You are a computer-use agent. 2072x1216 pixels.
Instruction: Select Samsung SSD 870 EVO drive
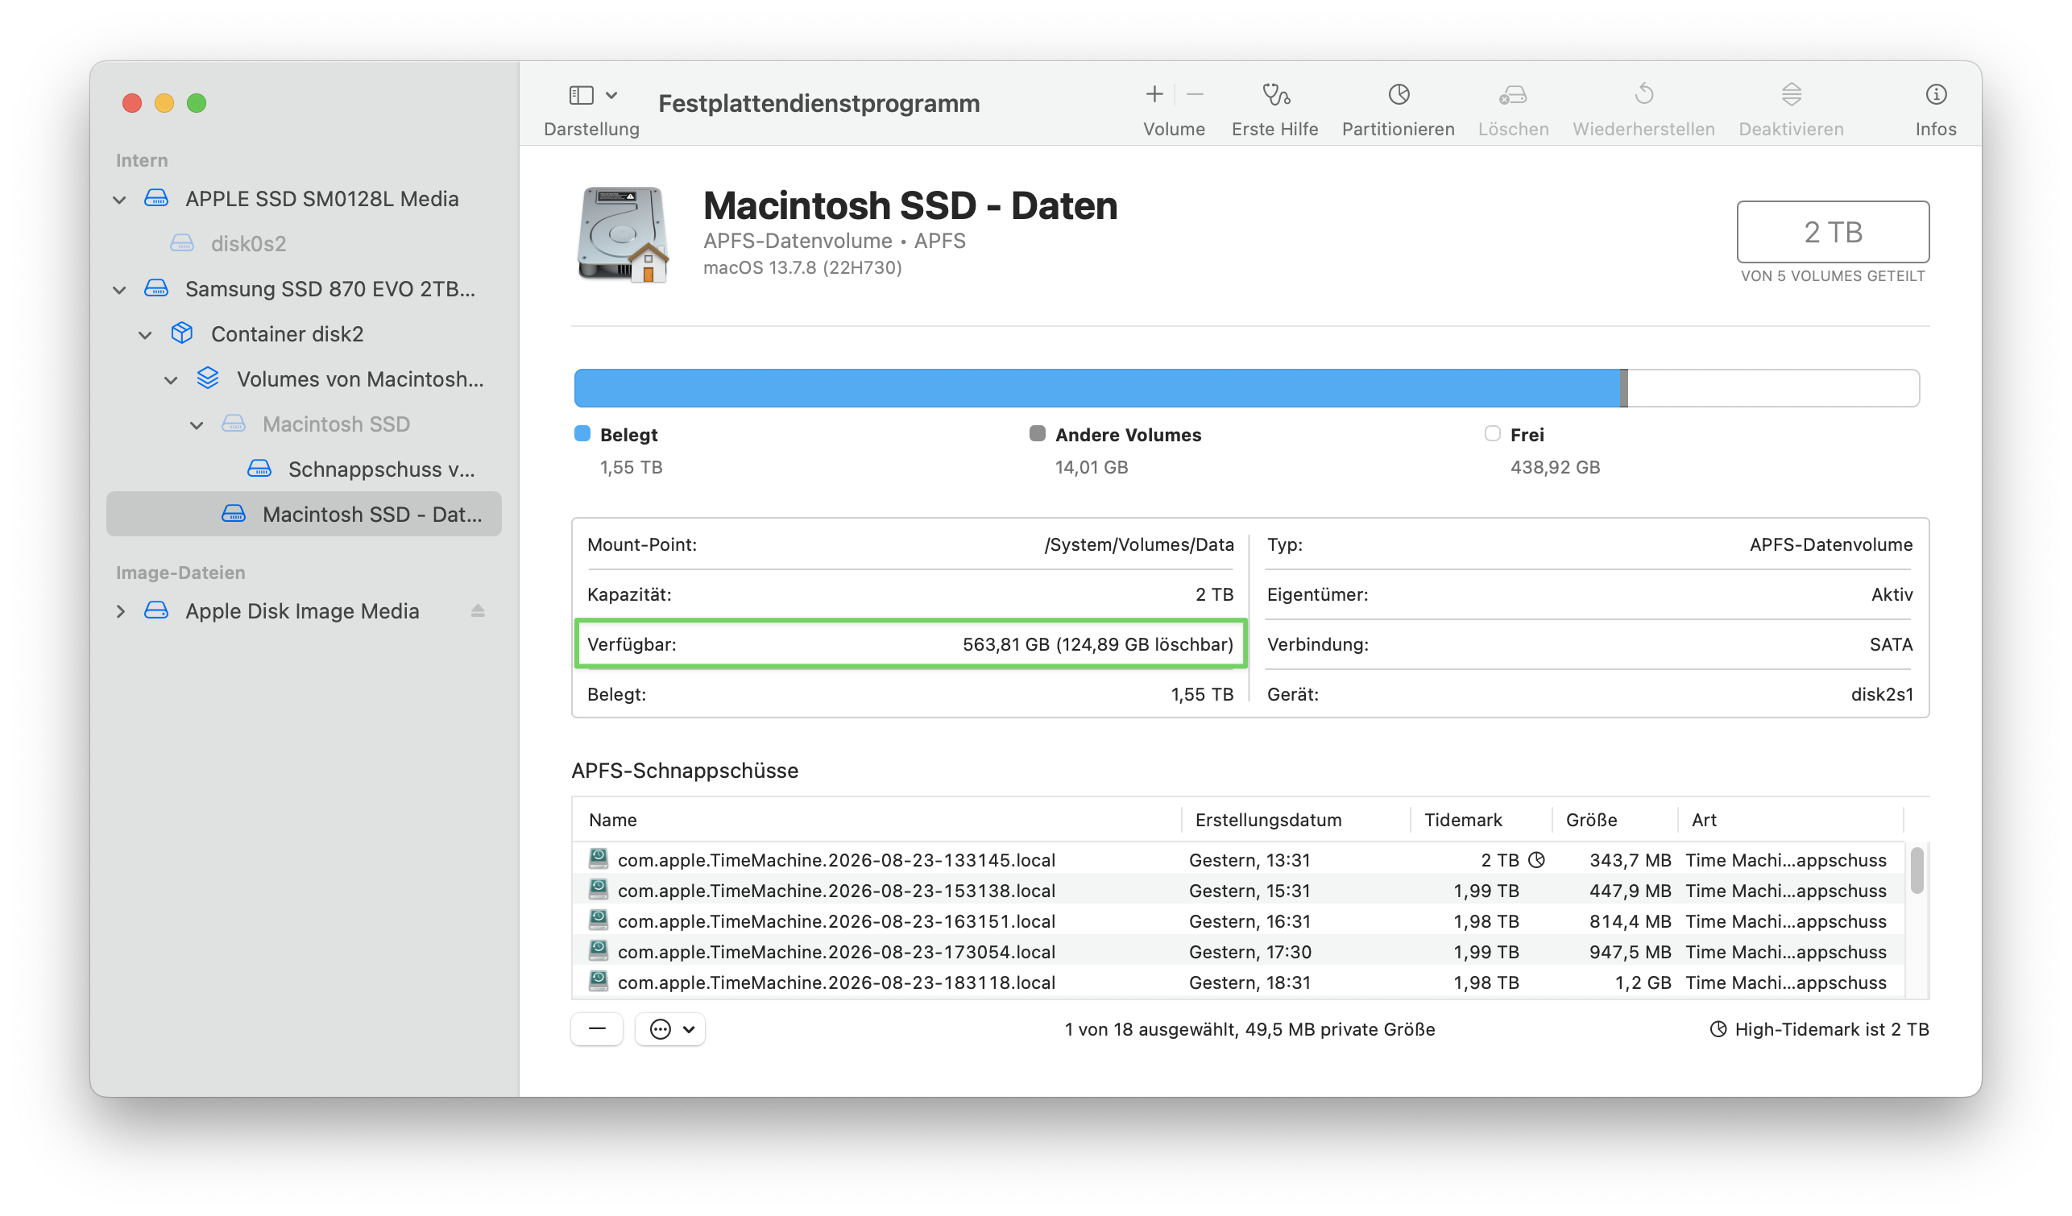pos(305,288)
